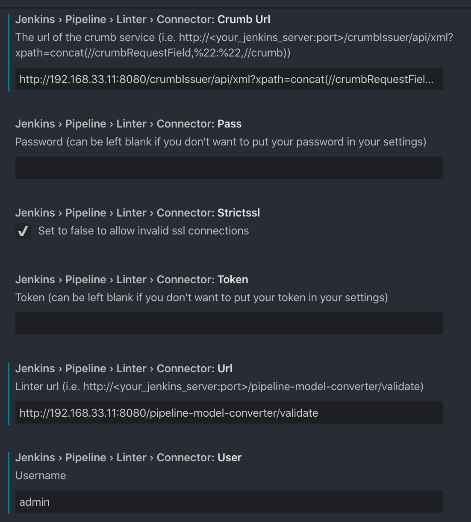Click the 'Pipeline' breadcrumb in Pass heading
The width and height of the screenshot is (471, 522).
pyautogui.click(x=85, y=124)
